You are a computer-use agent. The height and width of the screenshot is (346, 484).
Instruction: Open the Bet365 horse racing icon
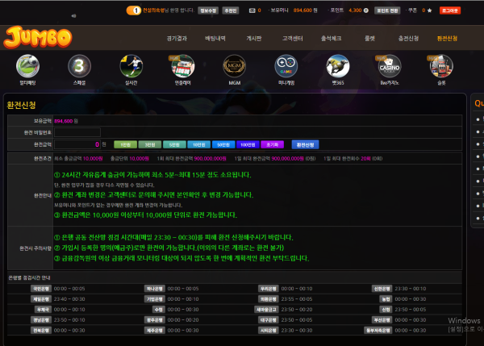337,66
